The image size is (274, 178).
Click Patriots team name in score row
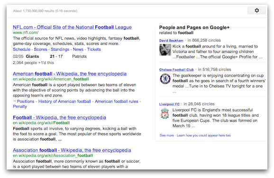[x=79, y=56]
